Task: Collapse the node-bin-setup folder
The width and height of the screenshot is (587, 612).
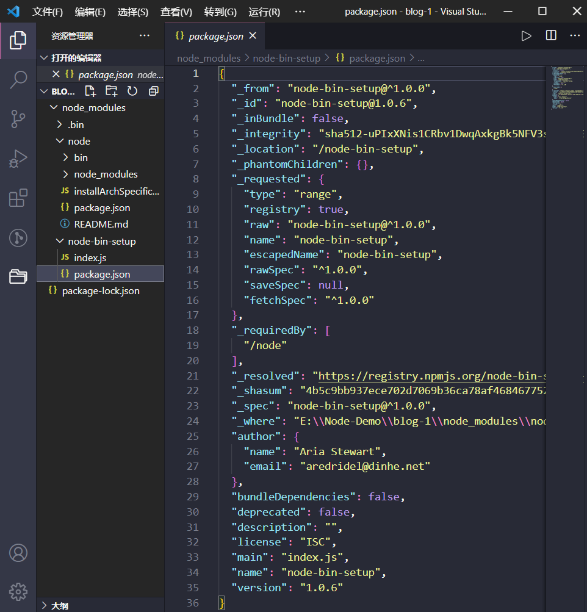Action: tap(101, 241)
